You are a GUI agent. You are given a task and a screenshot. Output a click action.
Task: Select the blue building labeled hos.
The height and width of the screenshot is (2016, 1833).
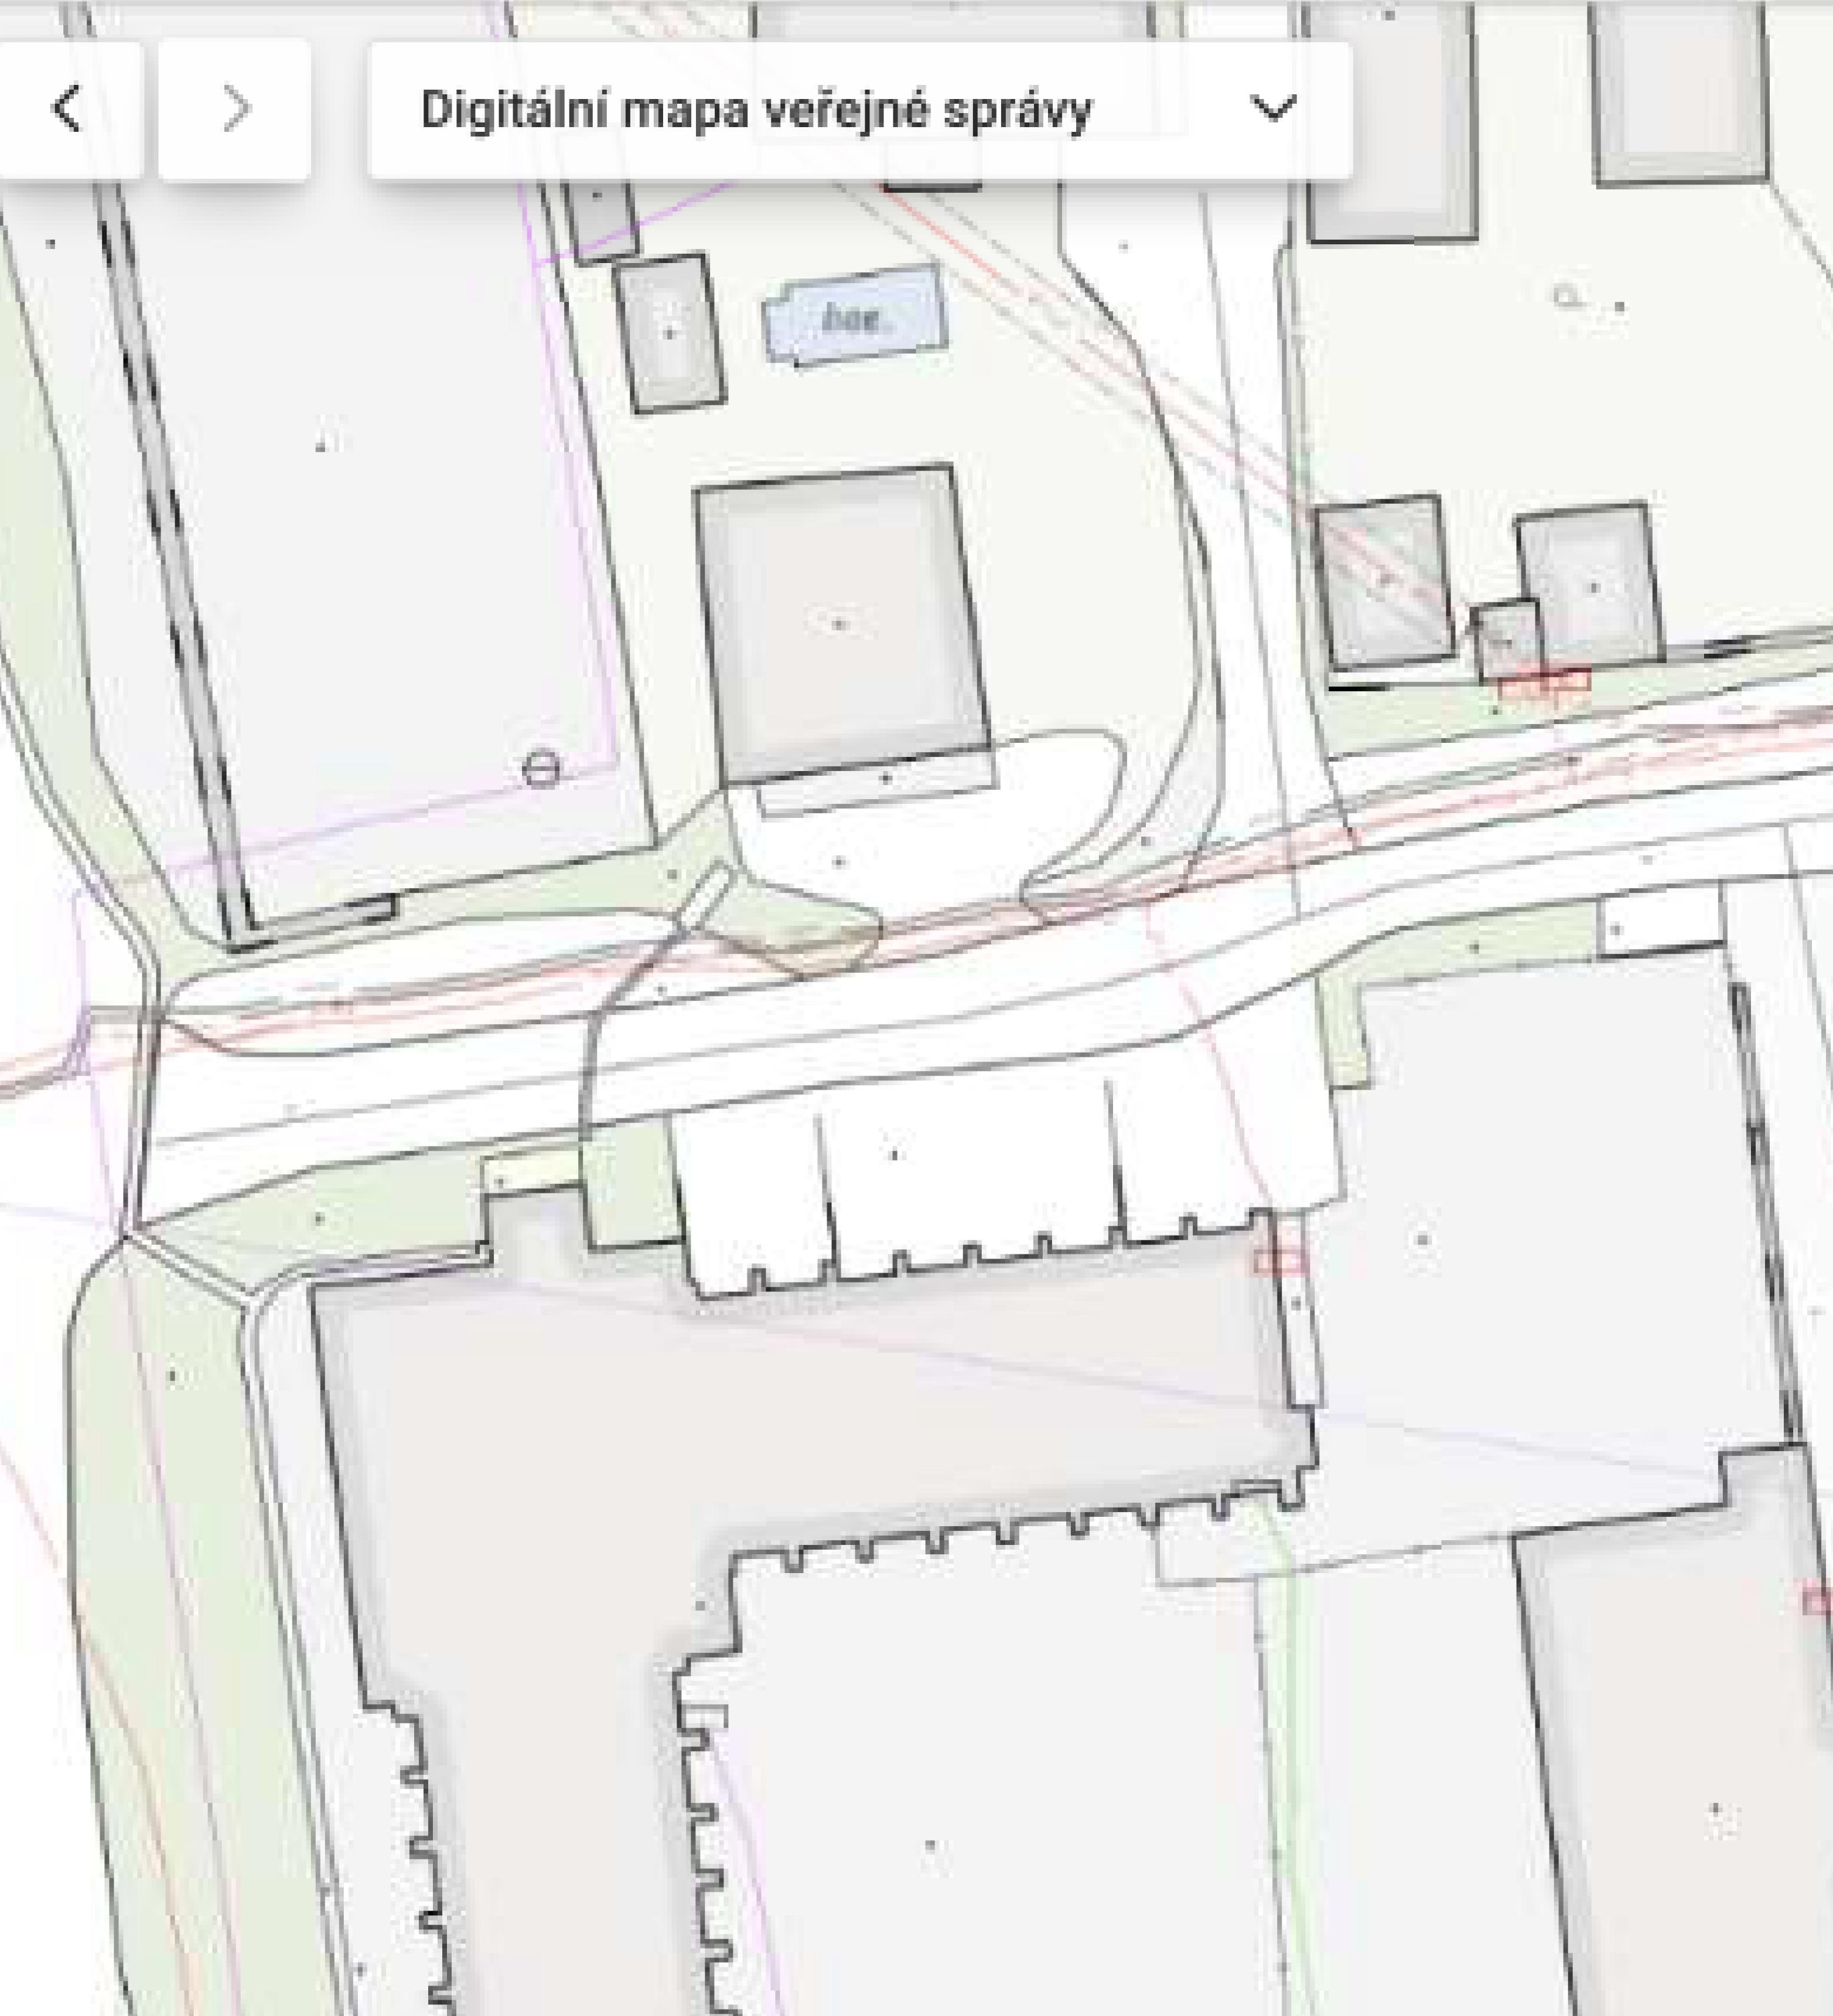[x=855, y=315]
